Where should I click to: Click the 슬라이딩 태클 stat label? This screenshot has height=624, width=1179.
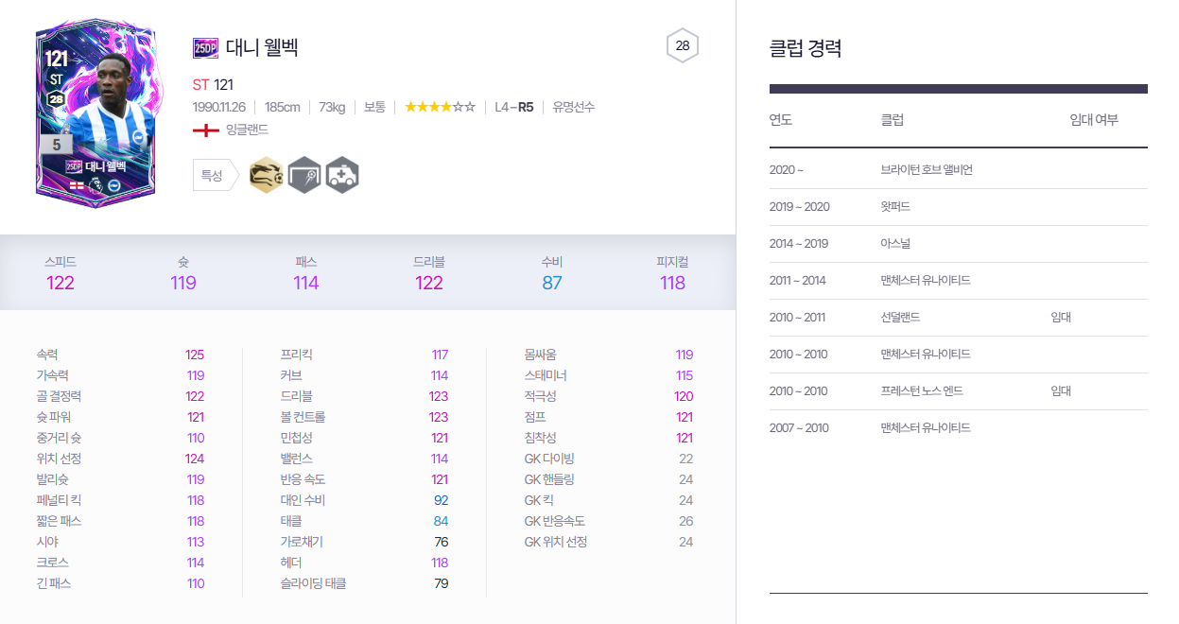tap(313, 583)
